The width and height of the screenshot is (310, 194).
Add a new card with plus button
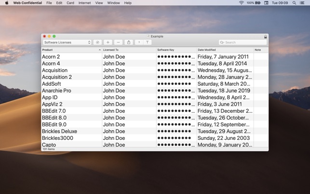coord(108,42)
